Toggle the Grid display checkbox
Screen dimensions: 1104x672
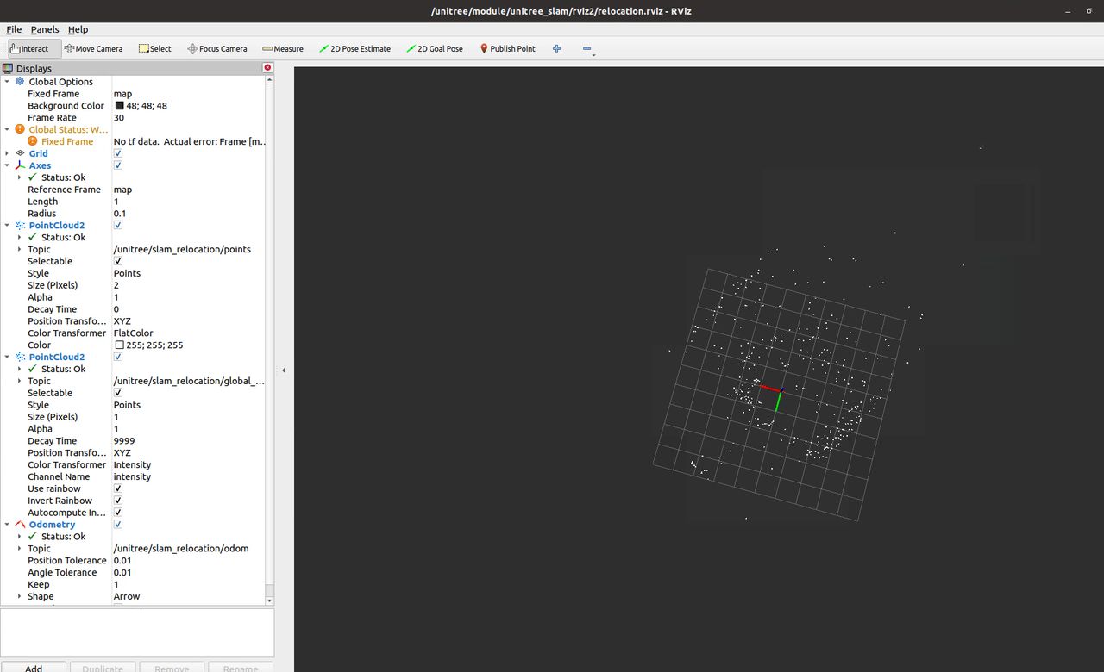118,153
